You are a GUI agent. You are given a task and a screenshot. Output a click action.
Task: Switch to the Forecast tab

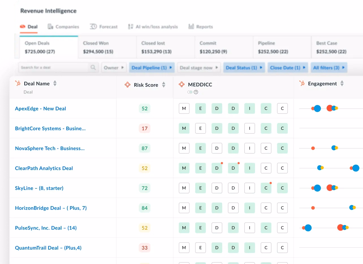point(104,27)
